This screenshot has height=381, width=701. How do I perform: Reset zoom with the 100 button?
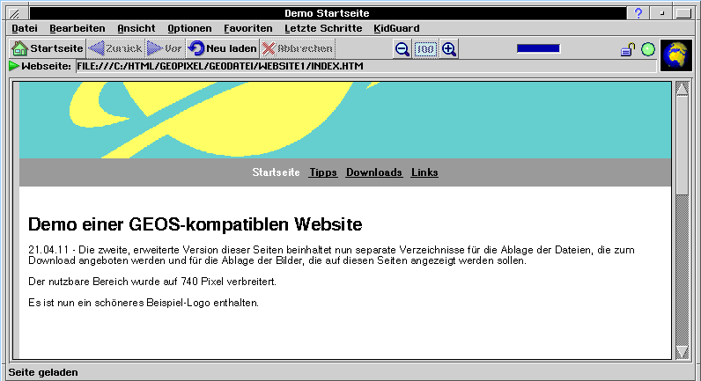425,49
